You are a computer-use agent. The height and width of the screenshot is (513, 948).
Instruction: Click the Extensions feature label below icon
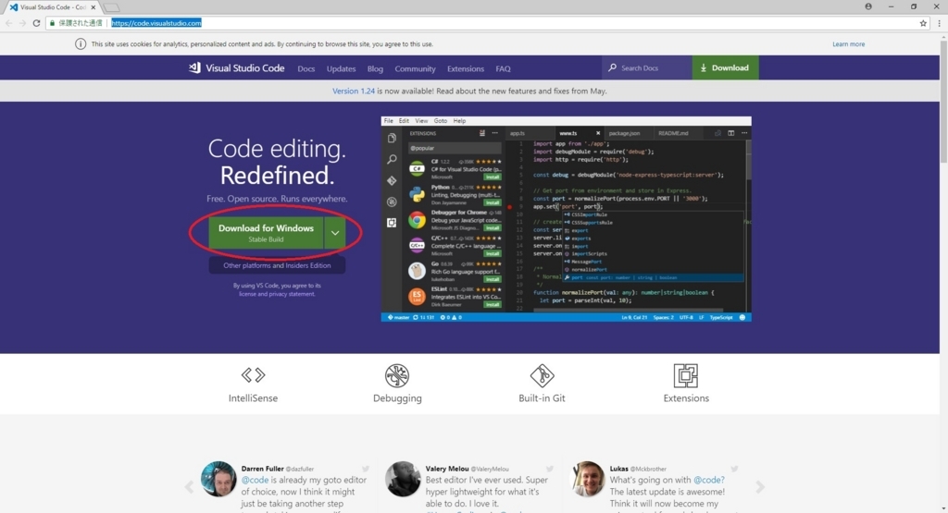pyautogui.click(x=686, y=397)
